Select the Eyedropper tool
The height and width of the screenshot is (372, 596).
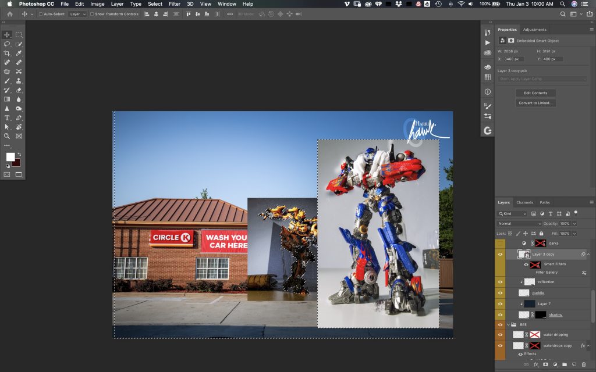coord(19,53)
